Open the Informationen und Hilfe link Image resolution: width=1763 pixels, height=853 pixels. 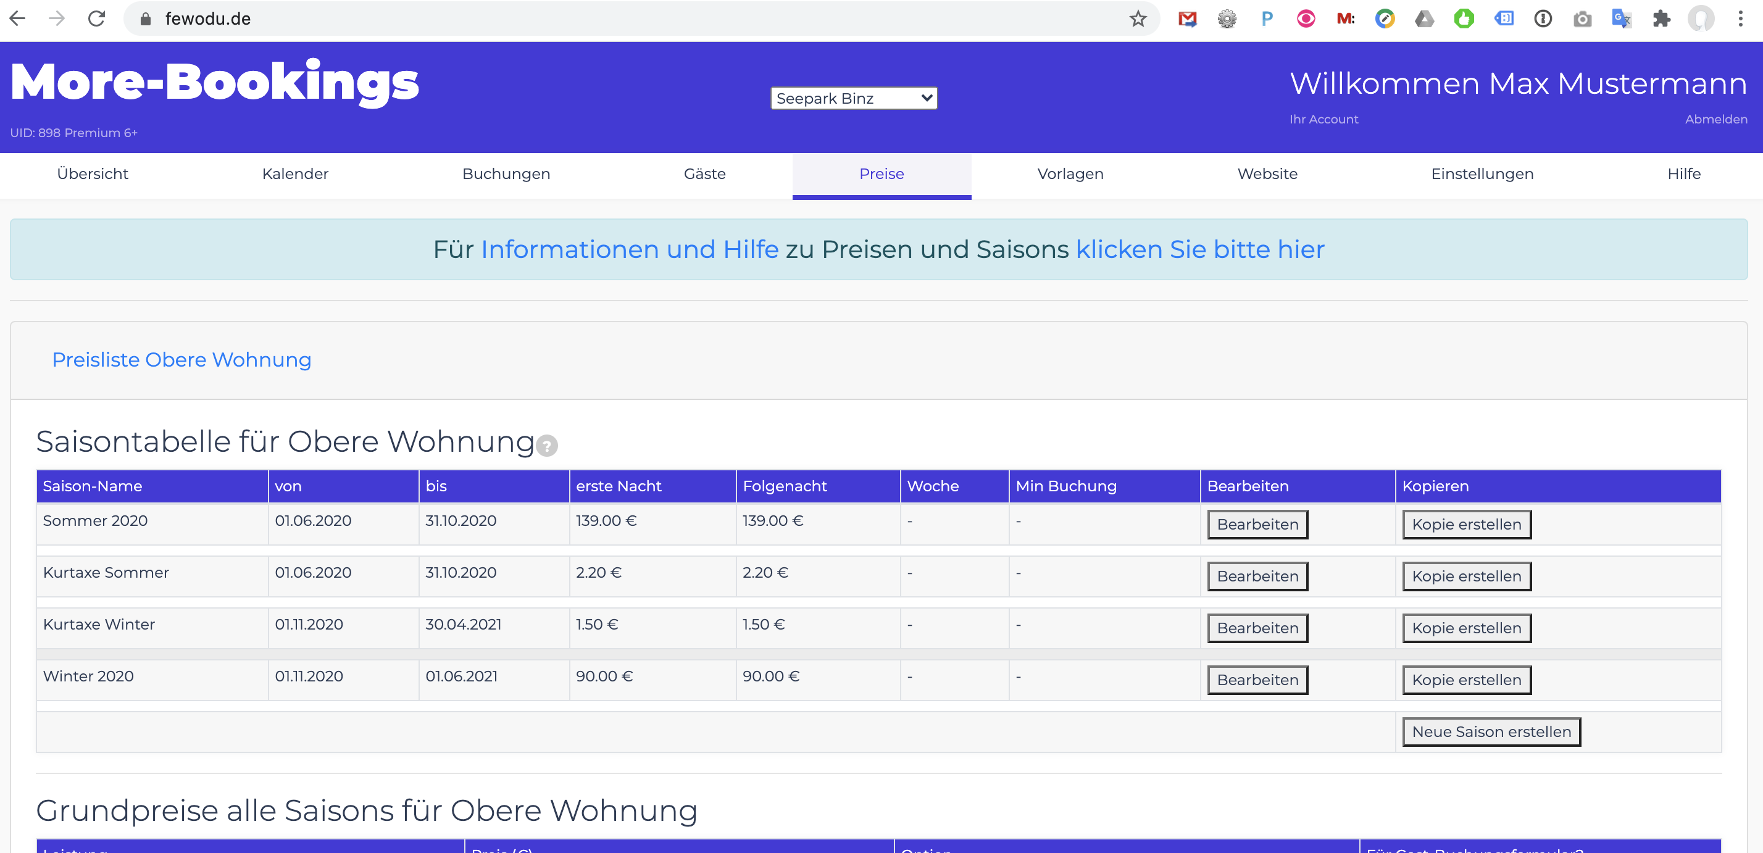pos(630,249)
